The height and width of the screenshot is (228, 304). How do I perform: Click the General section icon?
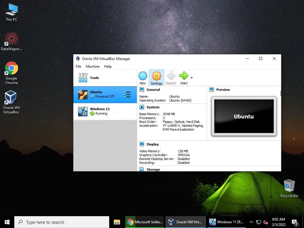click(x=142, y=90)
